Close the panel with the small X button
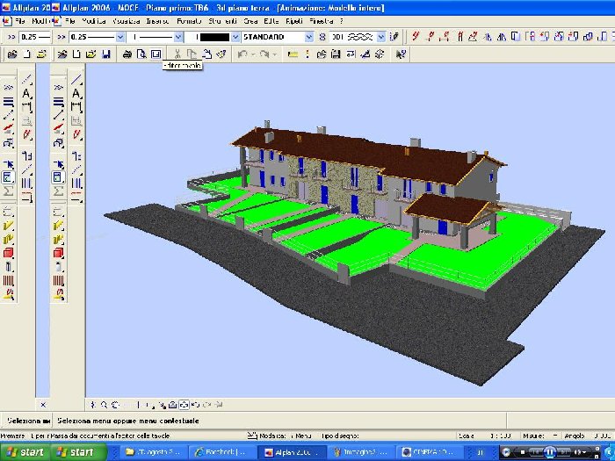Image resolution: width=615 pixels, height=461 pixels. point(43,405)
